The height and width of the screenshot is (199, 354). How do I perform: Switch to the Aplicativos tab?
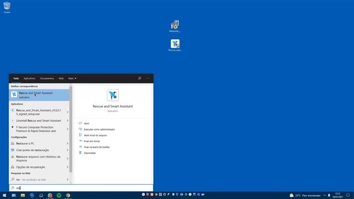click(x=29, y=78)
